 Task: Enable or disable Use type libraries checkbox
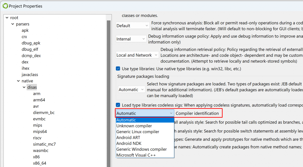pyautogui.click(x=118, y=69)
